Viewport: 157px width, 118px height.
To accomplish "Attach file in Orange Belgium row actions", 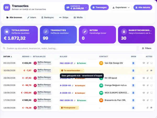I will (x=148, y=85).
